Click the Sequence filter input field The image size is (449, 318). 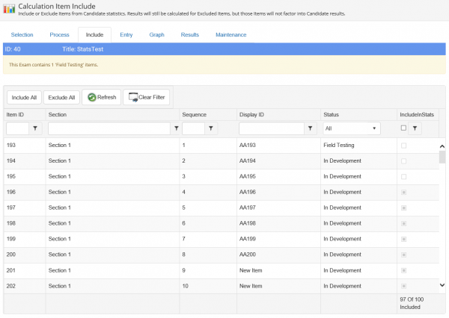[193, 128]
